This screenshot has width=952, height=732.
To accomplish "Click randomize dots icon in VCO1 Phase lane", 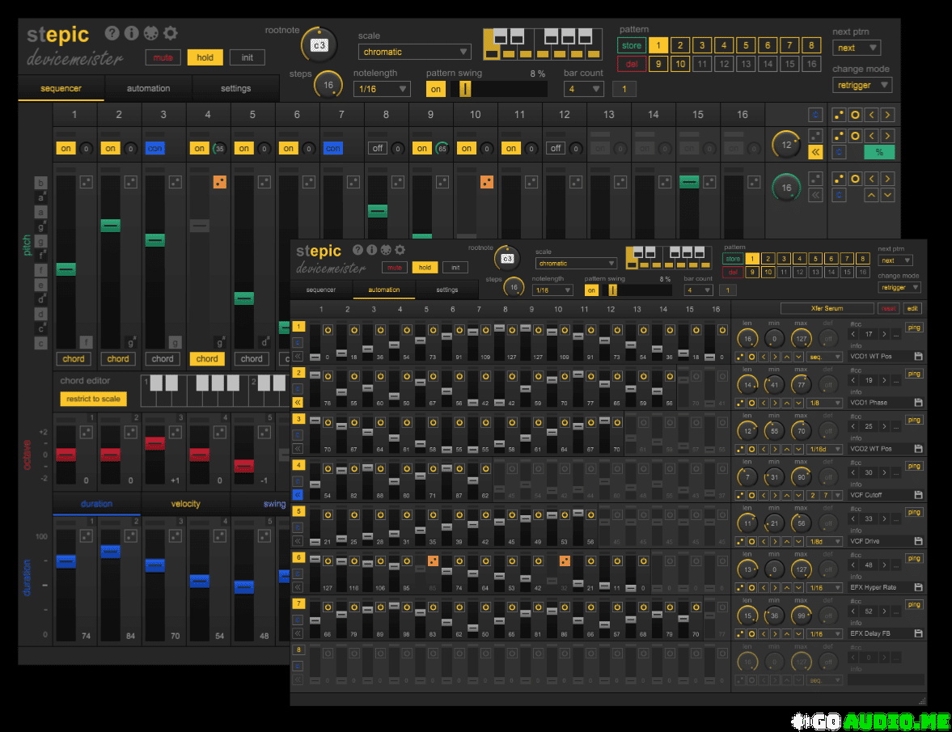I will pyautogui.click(x=740, y=403).
